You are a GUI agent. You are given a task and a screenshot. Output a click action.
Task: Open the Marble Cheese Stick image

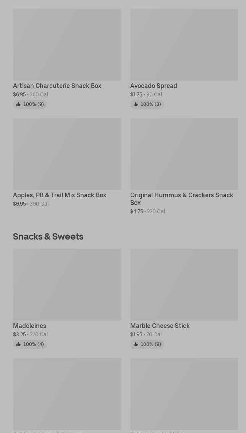click(x=184, y=285)
